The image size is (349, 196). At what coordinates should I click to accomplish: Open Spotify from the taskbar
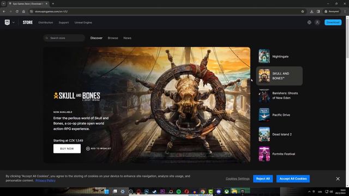(179, 191)
